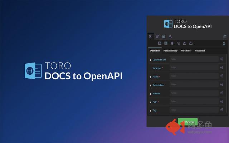Click the "Tag" label text

click(154, 110)
